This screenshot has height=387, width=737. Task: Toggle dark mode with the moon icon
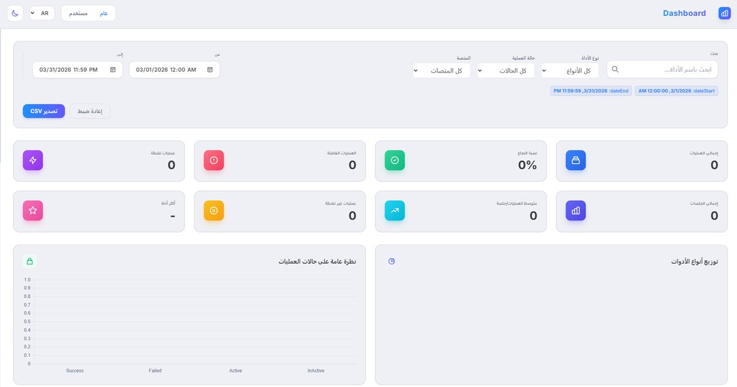[x=14, y=12]
